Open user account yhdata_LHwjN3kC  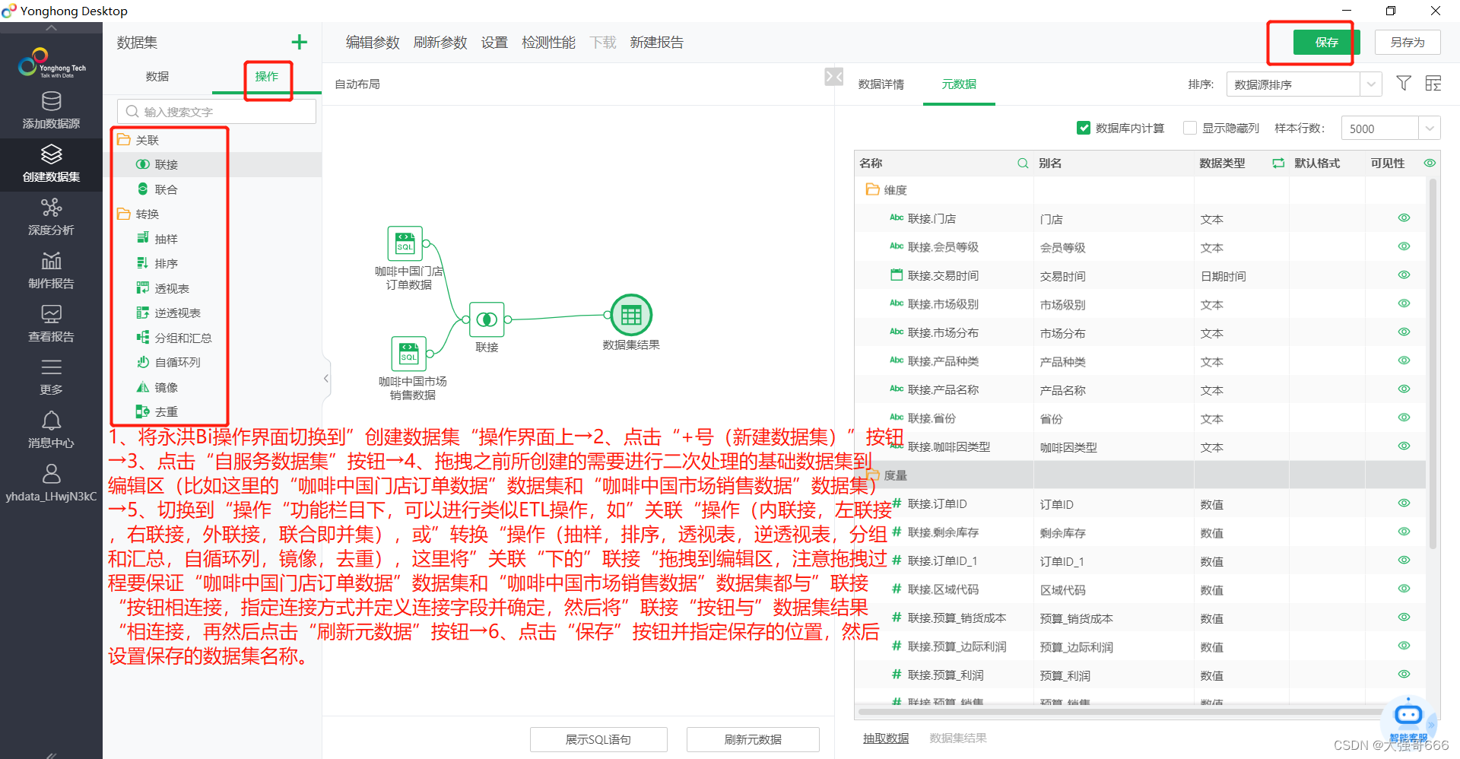[51, 483]
